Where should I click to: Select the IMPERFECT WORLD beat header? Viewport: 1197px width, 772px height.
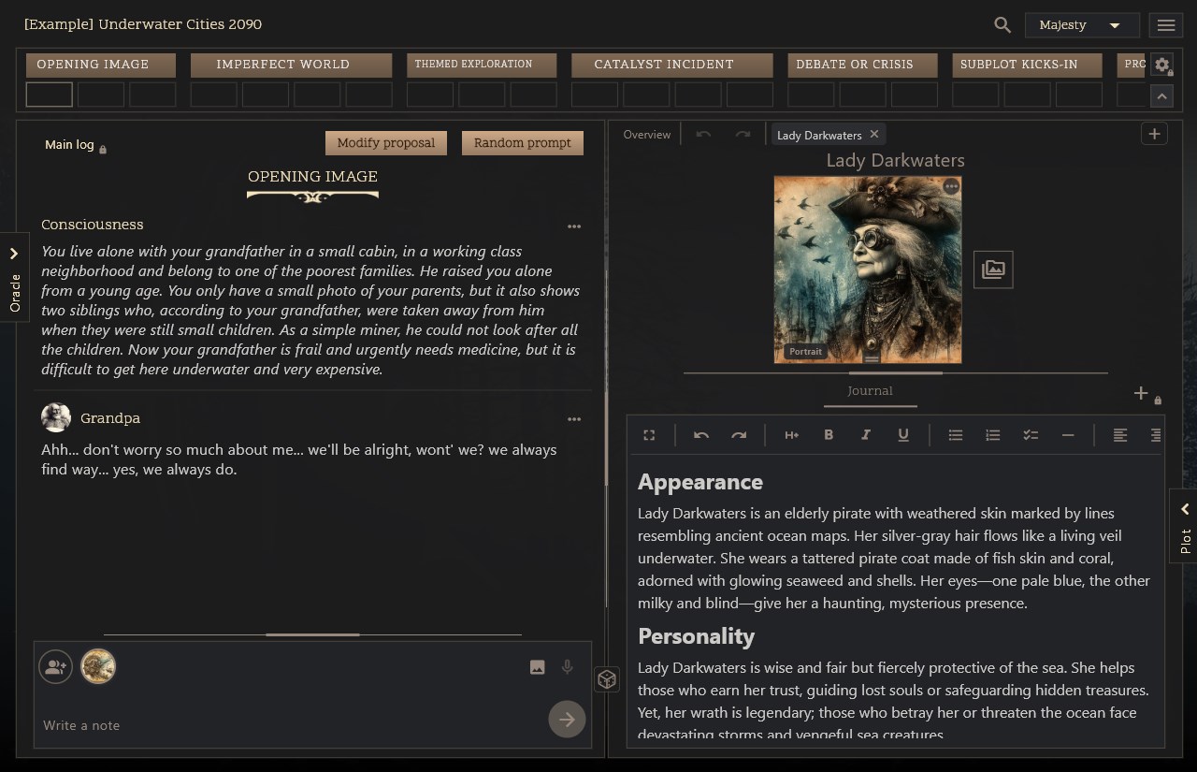click(x=292, y=65)
